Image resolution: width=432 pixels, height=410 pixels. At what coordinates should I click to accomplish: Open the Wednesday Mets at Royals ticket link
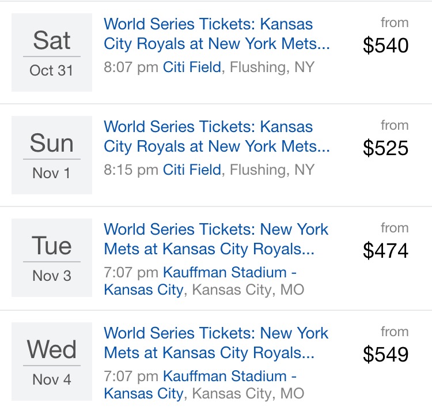click(216, 343)
